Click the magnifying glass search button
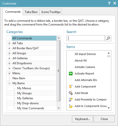 pos(108,38)
